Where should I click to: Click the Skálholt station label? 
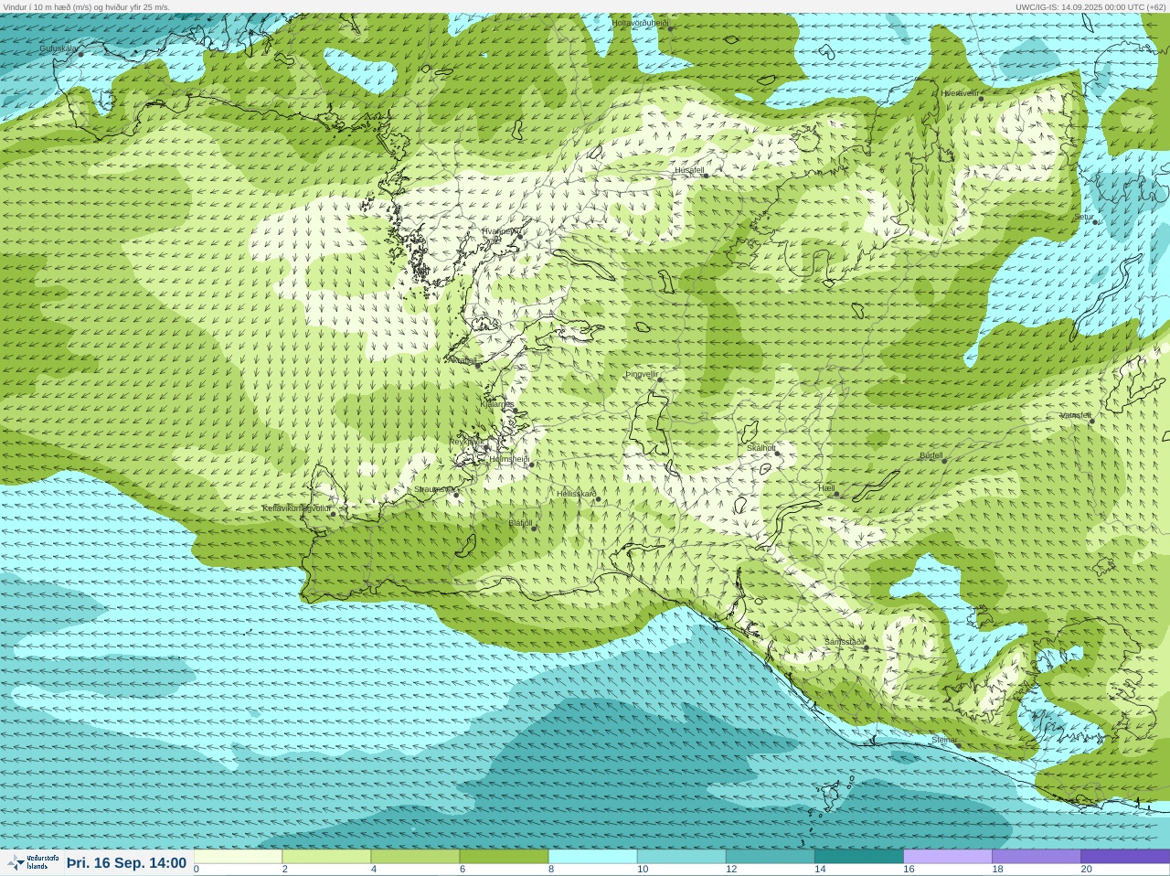tap(761, 448)
